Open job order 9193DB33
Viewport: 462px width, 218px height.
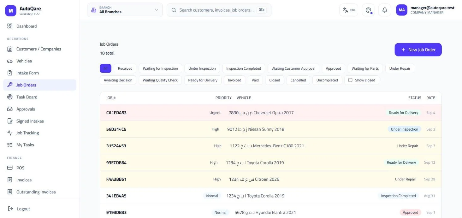tap(271, 211)
